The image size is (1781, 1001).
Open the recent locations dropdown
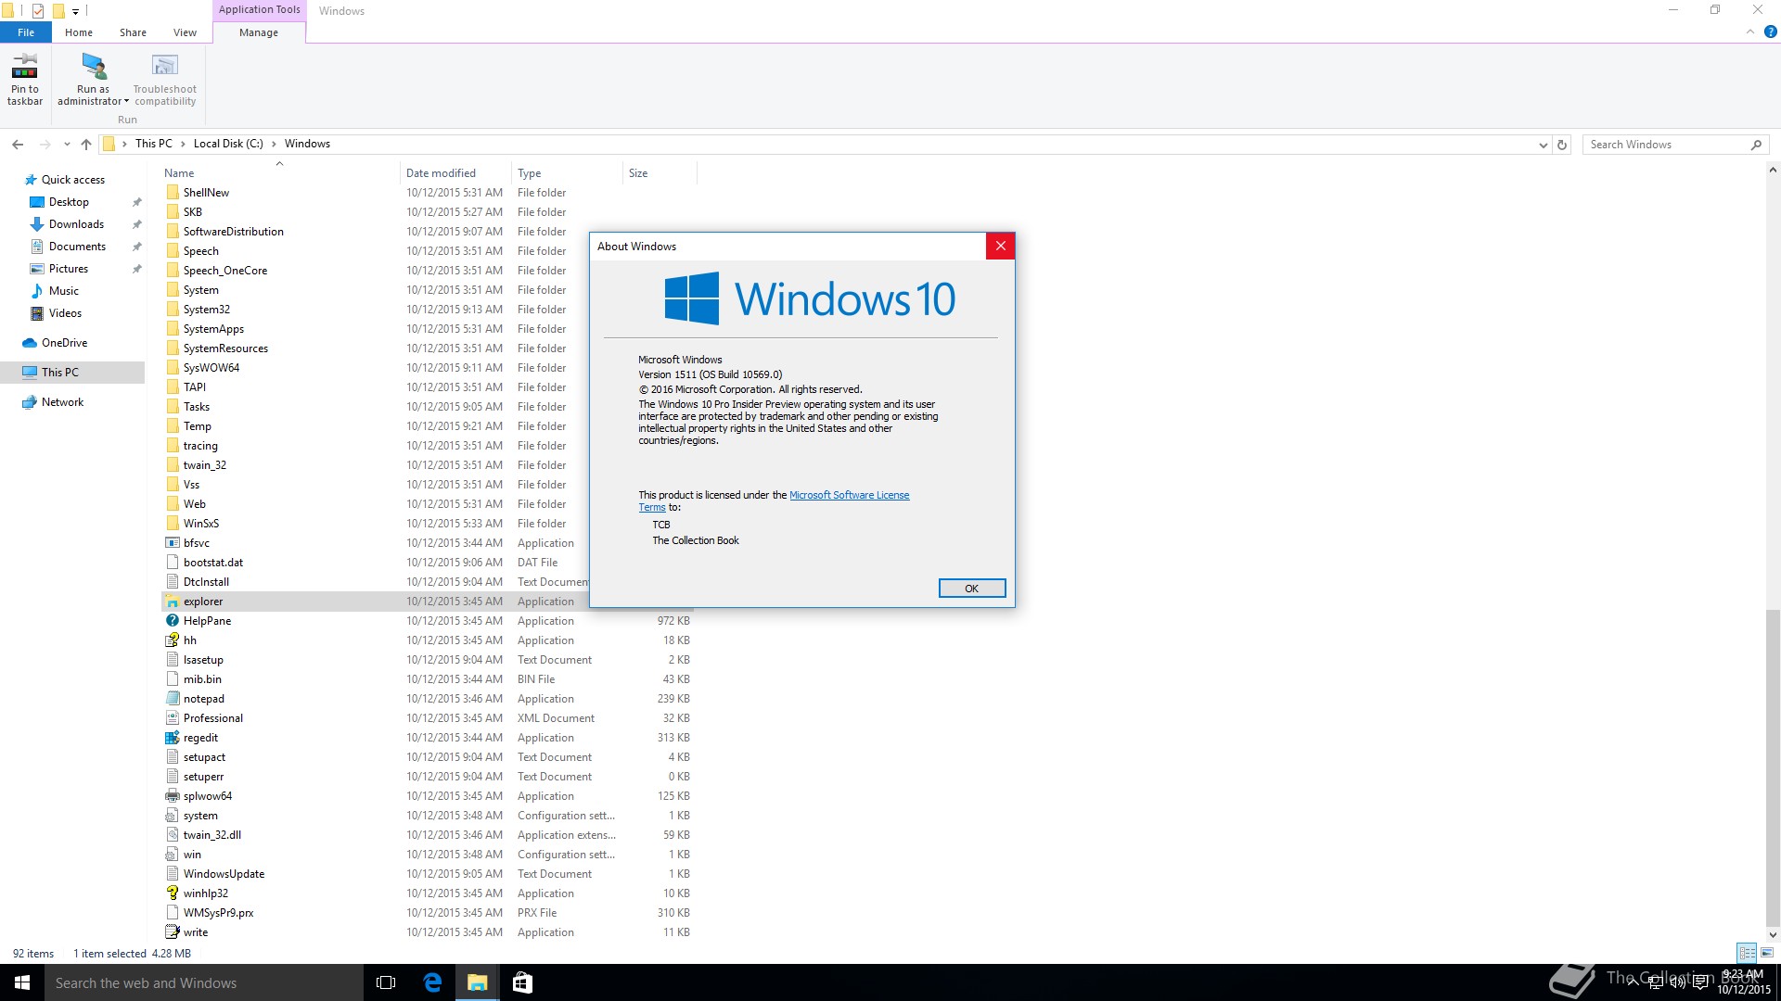coord(67,145)
